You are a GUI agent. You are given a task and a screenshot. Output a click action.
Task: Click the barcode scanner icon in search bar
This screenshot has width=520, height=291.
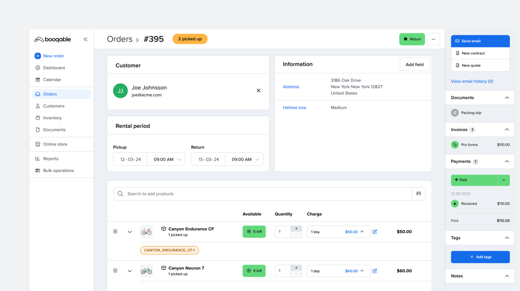click(418, 194)
